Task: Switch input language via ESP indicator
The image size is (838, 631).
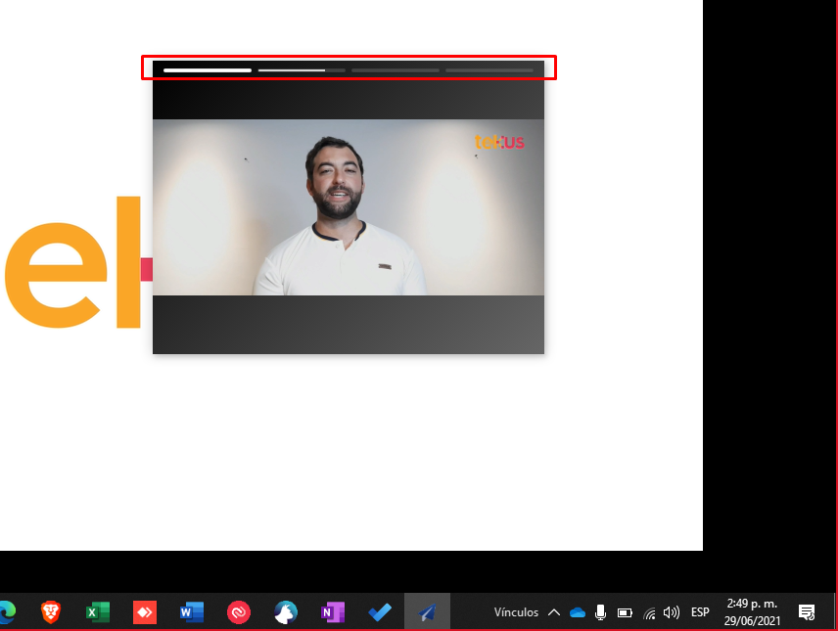Action: point(700,612)
